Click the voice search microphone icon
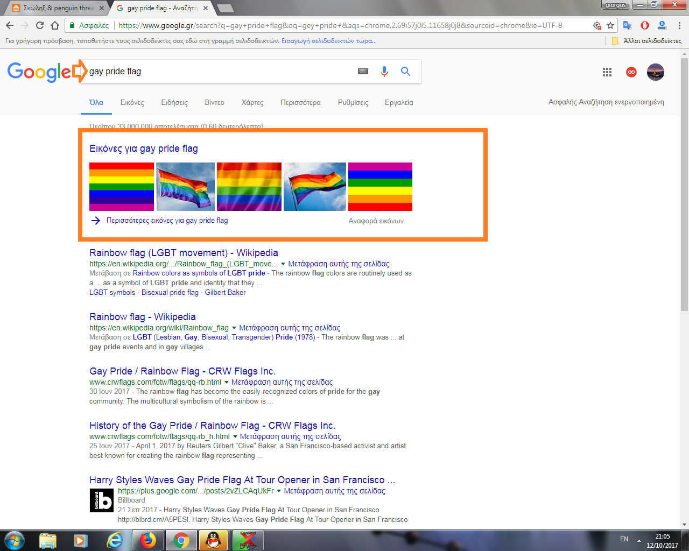Image resolution: width=689 pixels, height=551 pixels. pyautogui.click(x=384, y=72)
